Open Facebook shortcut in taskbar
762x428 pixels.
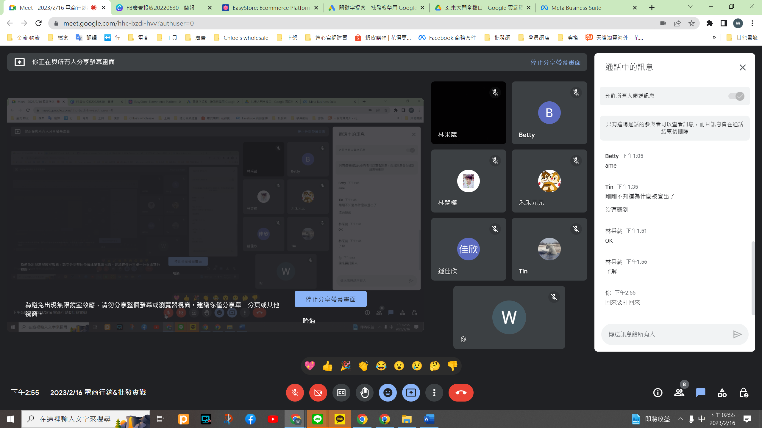tap(251, 419)
